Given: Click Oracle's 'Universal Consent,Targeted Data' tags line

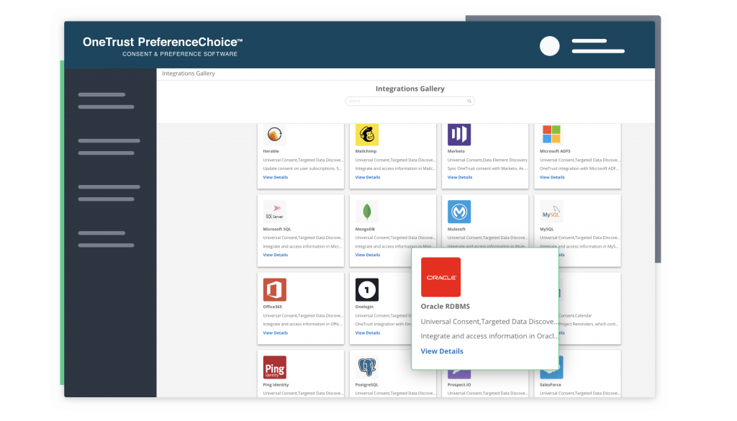Looking at the screenshot, I should [x=489, y=322].
